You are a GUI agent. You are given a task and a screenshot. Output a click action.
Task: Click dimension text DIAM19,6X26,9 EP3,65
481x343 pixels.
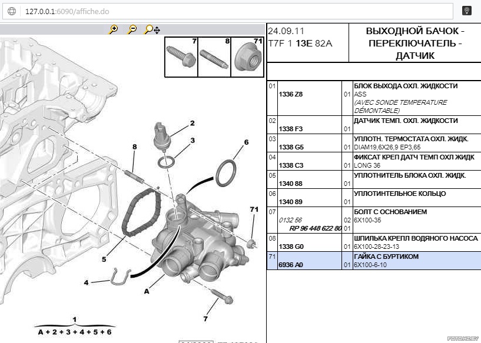coord(387,148)
